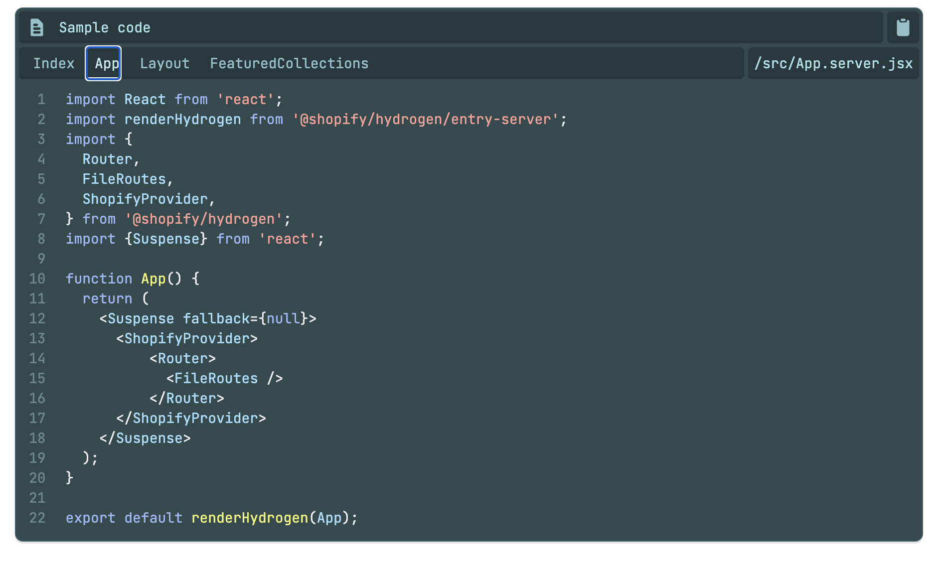Click the /src/App.server.jsx file path
The image size is (939, 566).
[x=833, y=63]
